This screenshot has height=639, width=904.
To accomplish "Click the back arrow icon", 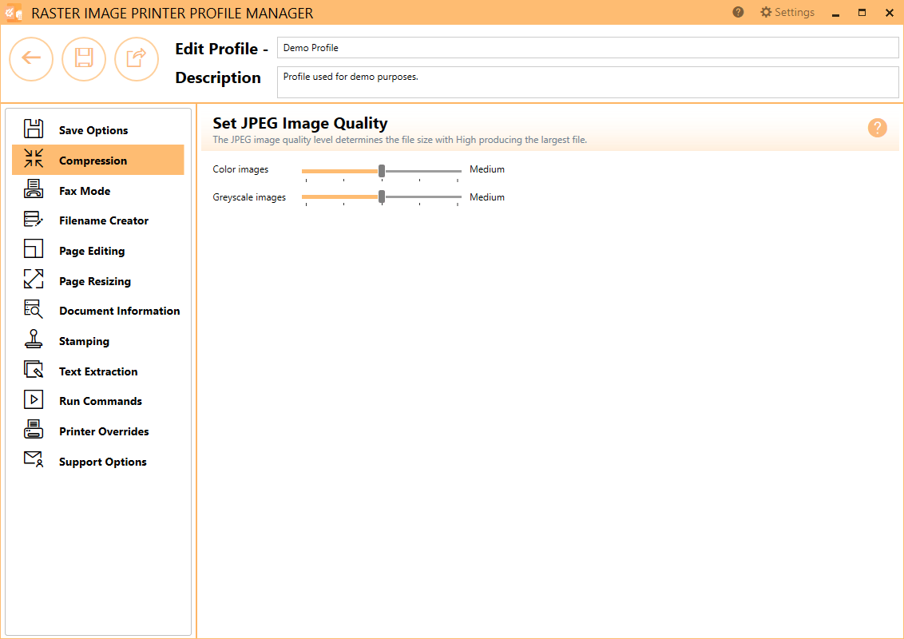I will pos(31,58).
